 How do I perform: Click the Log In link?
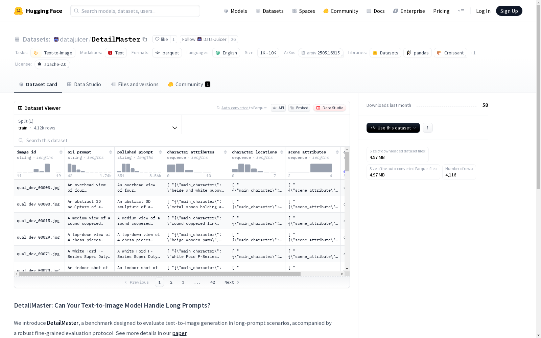click(x=483, y=11)
